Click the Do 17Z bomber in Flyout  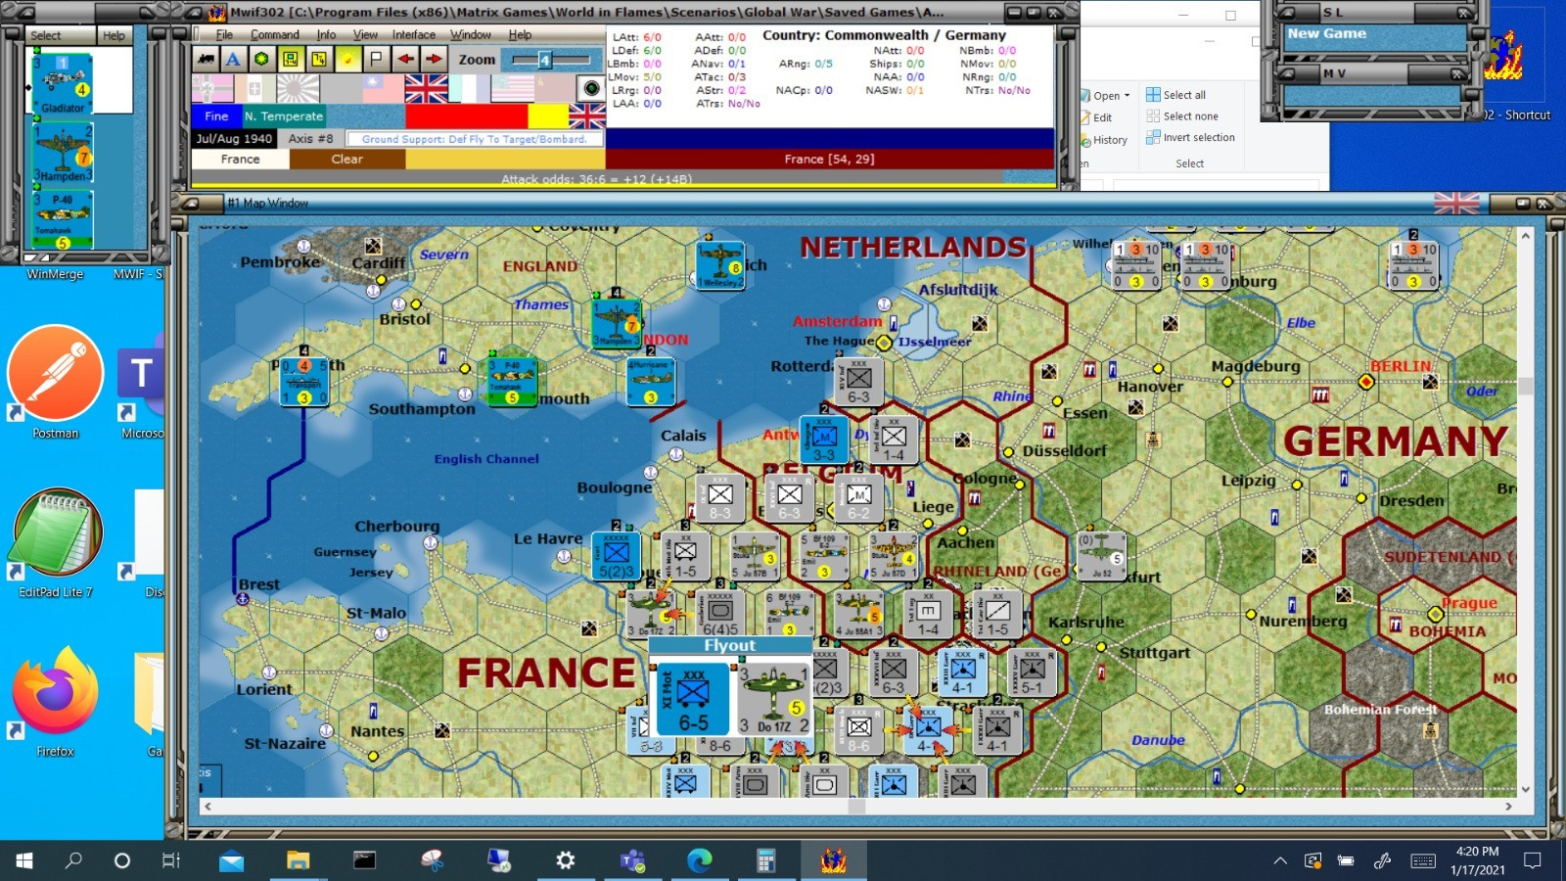pos(773,699)
